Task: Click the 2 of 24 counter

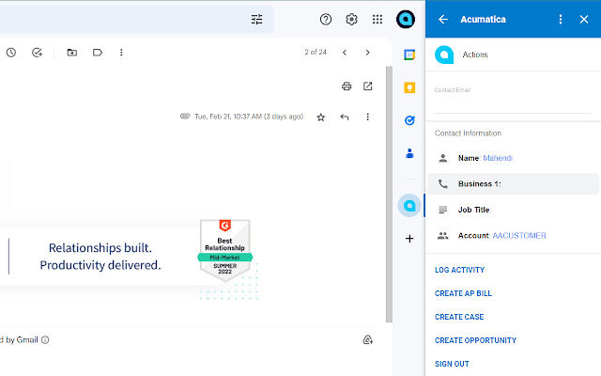Action: tap(316, 53)
